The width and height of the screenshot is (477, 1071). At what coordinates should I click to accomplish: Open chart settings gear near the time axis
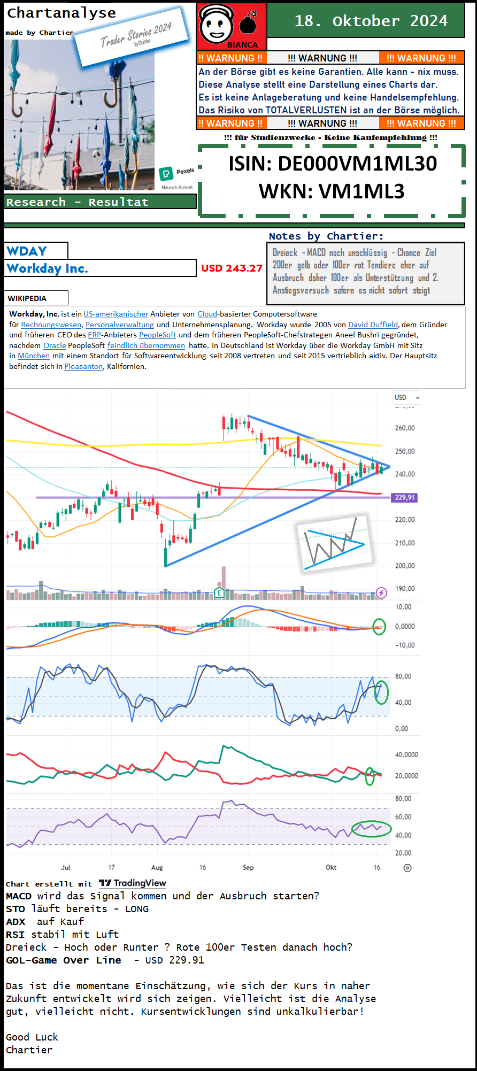click(x=407, y=868)
